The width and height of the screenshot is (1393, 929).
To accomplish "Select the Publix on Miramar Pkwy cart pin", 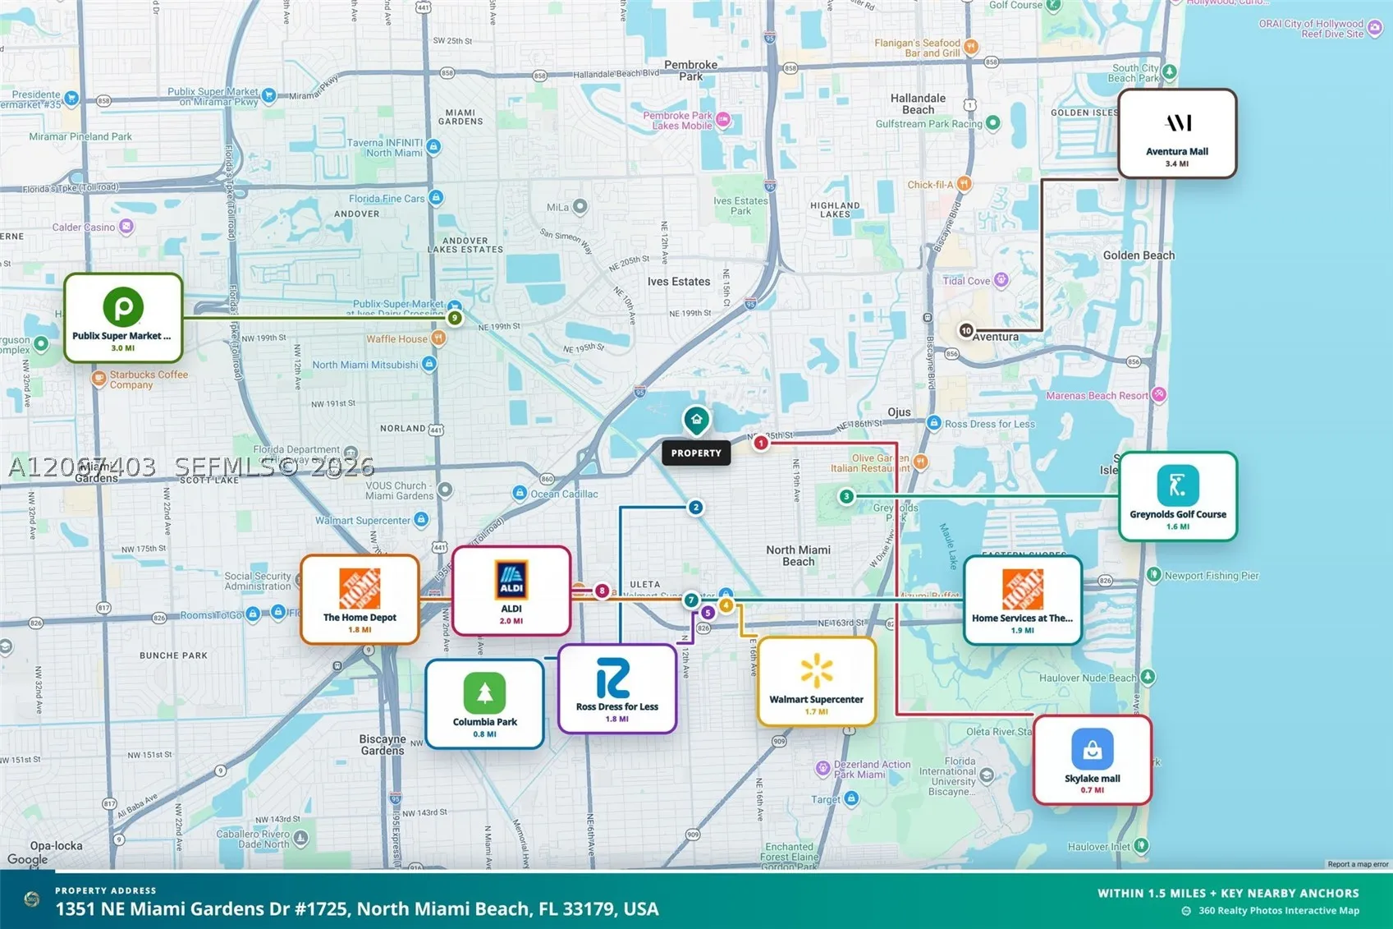I will click(268, 95).
